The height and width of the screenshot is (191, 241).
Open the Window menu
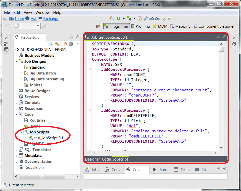42,12
